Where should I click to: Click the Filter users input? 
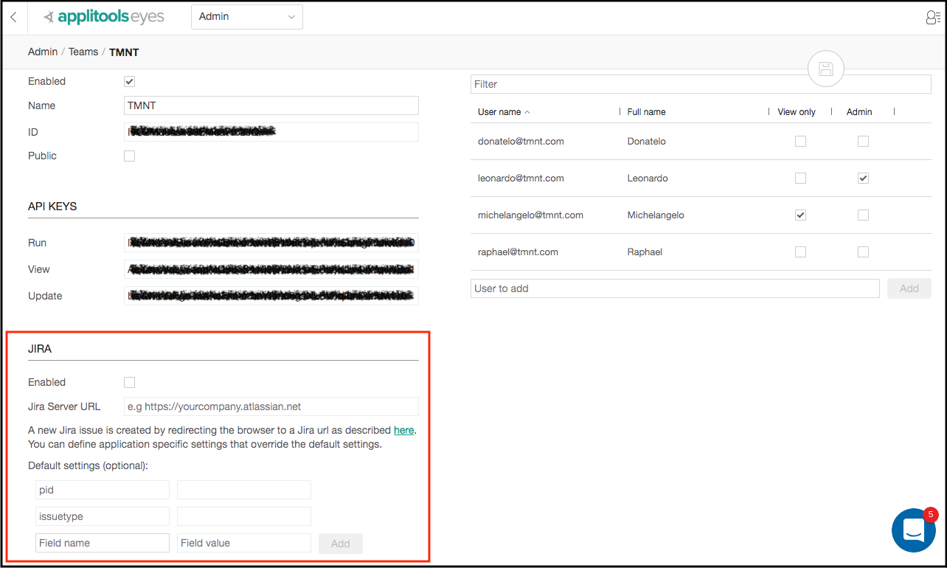point(701,84)
